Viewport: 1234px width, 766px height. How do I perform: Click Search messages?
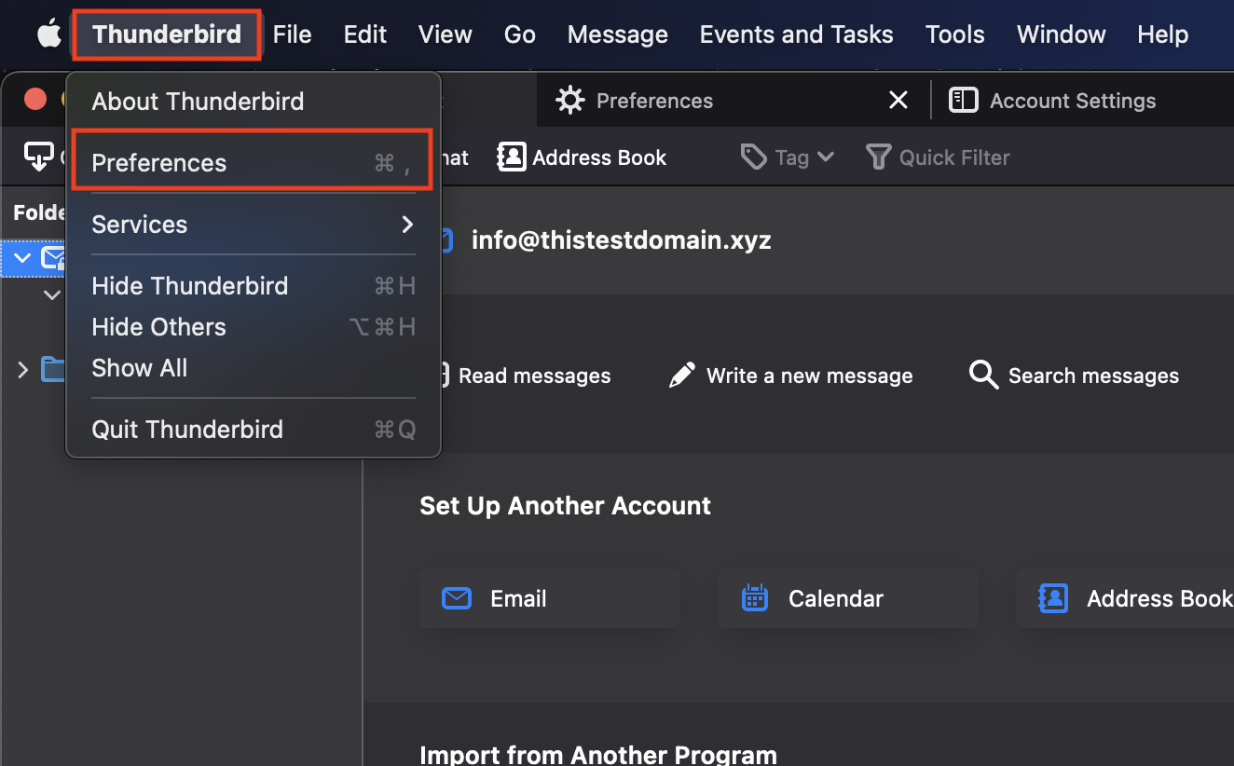pyautogui.click(x=1074, y=376)
